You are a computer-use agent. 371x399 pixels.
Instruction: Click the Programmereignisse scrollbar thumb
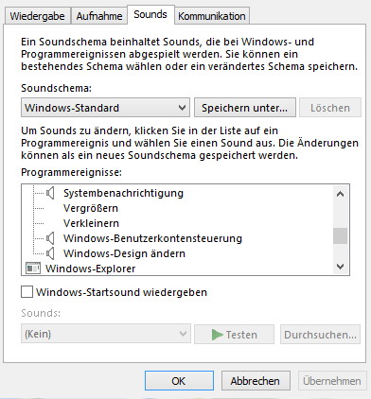[x=340, y=235]
